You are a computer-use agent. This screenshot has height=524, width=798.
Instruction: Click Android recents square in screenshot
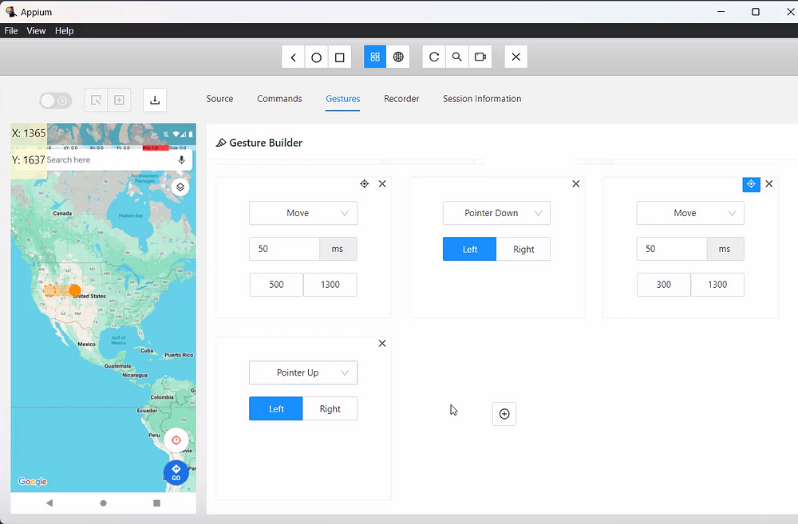[x=156, y=503]
